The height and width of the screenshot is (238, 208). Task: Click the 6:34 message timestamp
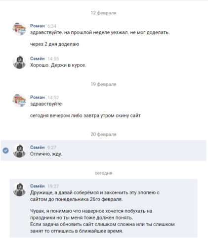(x=52, y=26)
